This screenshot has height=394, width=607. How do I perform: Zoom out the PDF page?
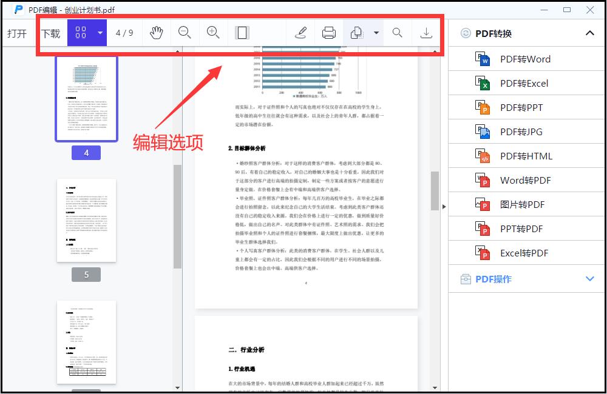(x=185, y=33)
